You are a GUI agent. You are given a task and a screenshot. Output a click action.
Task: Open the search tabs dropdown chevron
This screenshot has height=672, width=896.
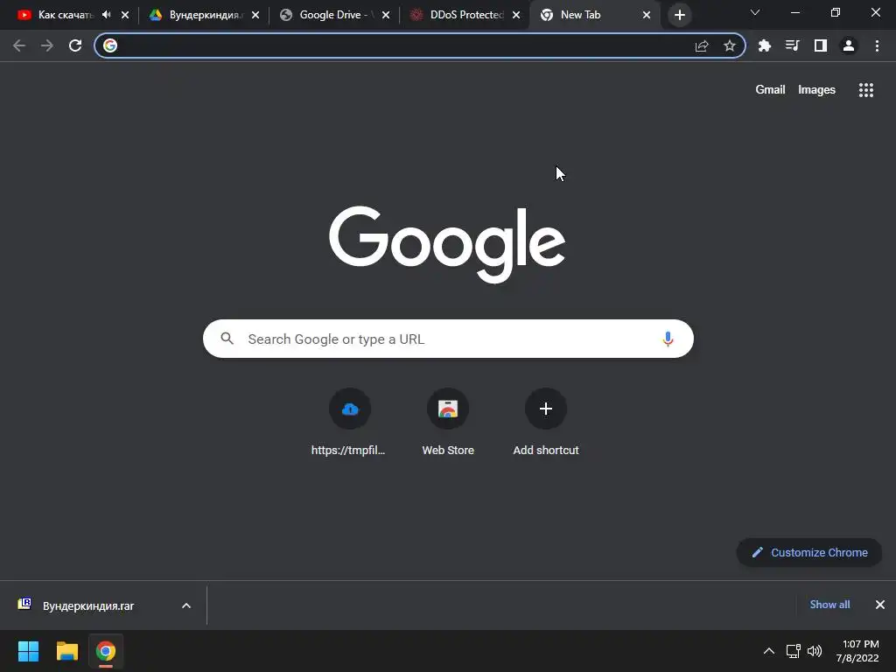(x=755, y=12)
